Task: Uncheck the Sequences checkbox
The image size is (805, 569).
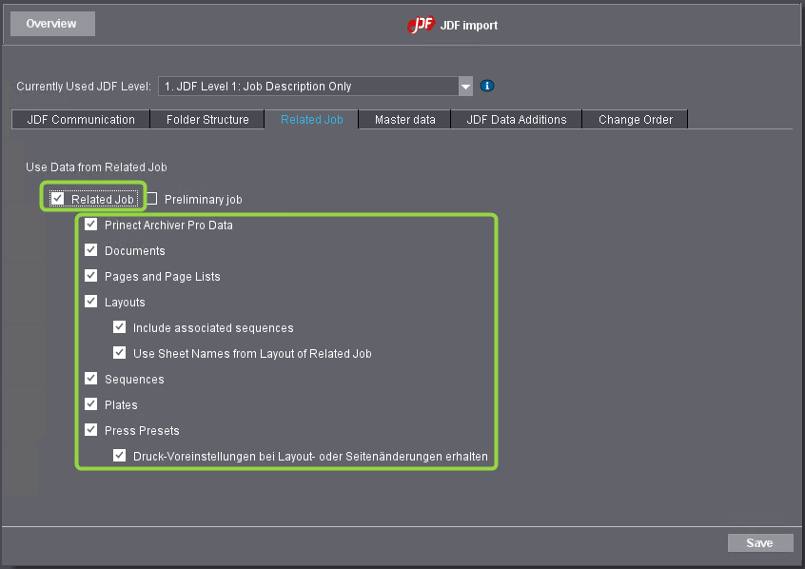Action: point(91,379)
